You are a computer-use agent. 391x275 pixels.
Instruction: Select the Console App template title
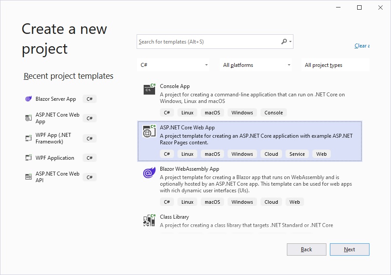coord(175,86)
